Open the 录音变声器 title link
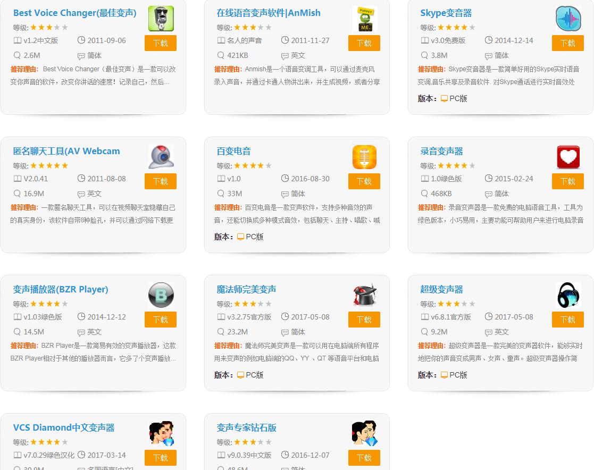Screen dimensions: 594x470 442,151
